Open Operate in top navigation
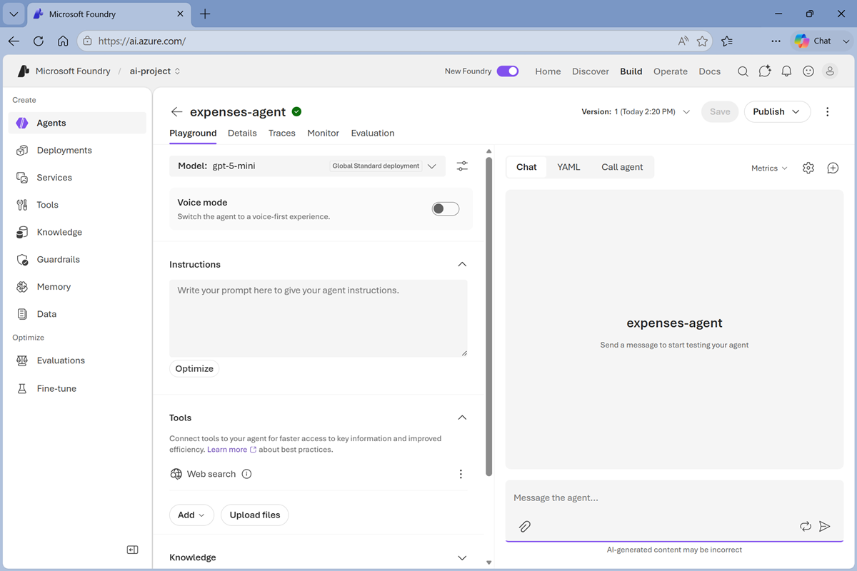857x571 pixels. tap(671, 71)
